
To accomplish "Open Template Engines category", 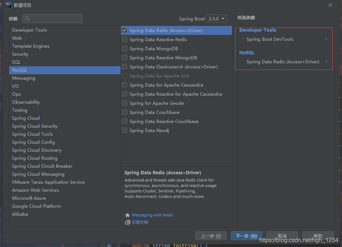I will click(65, 46).
